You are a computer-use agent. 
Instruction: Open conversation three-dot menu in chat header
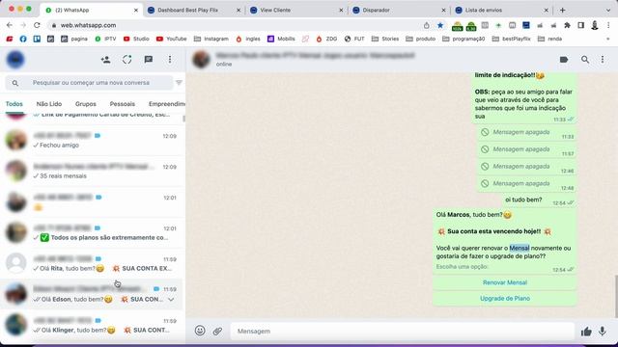click(603, 60)
